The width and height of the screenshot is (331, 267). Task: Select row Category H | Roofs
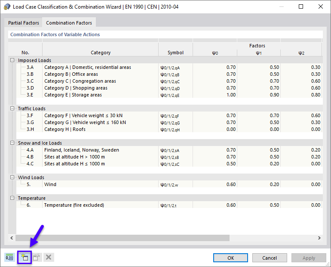point(169,129)
